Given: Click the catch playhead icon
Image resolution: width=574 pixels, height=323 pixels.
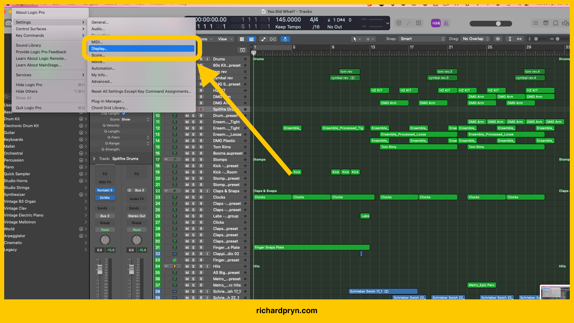Looking at the screenshot, I should 285,39.
